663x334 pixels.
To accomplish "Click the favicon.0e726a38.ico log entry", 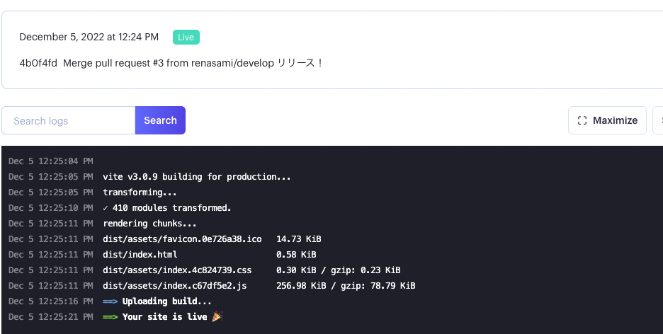I will pyautogui.click(x=182, y=239).
